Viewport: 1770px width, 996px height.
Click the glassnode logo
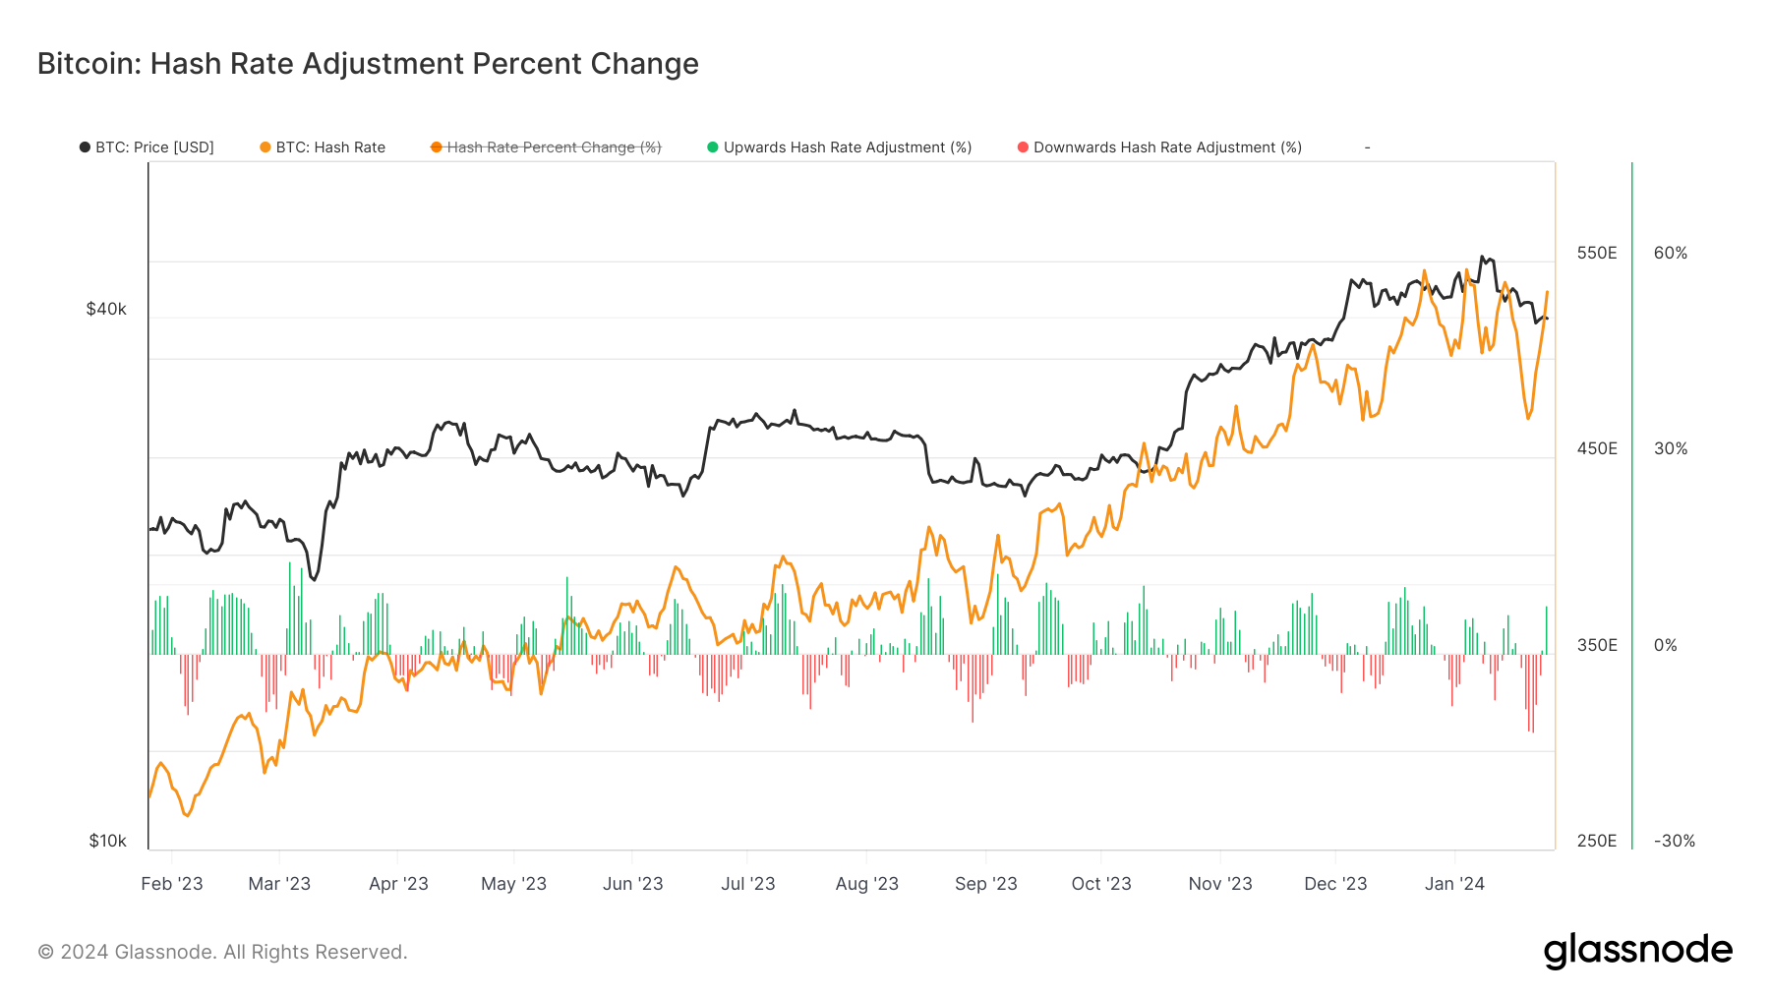tap(1637, 951)
